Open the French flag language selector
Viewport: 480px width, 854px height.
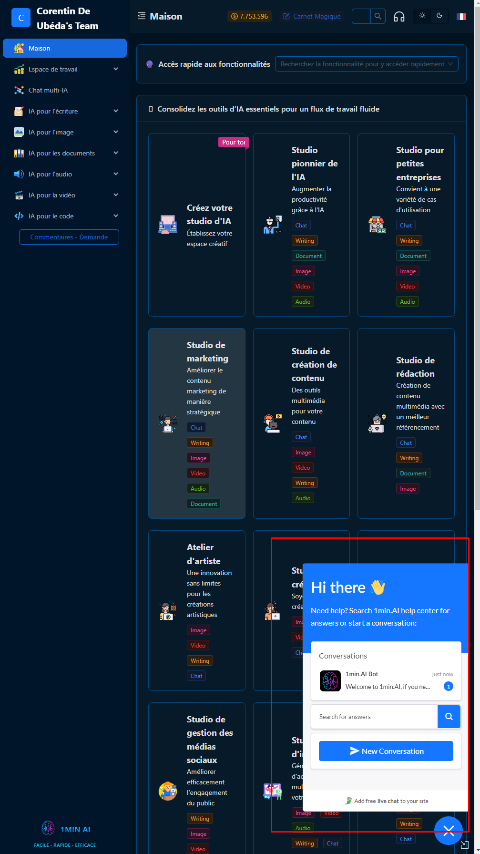[x=461, y=16]
